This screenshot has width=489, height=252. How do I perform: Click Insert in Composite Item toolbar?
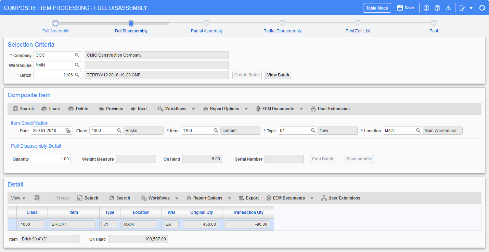tap(51, 109)
